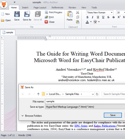Click the Save button in dialog
Viewport: 125px width, 139px height.
tap(113, 115)
